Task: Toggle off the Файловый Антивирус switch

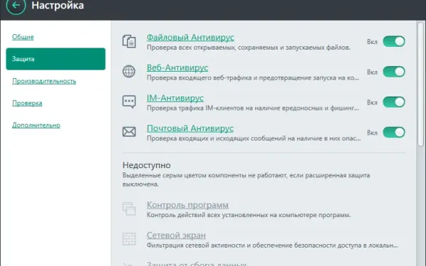Action: [x=394, y=42]
